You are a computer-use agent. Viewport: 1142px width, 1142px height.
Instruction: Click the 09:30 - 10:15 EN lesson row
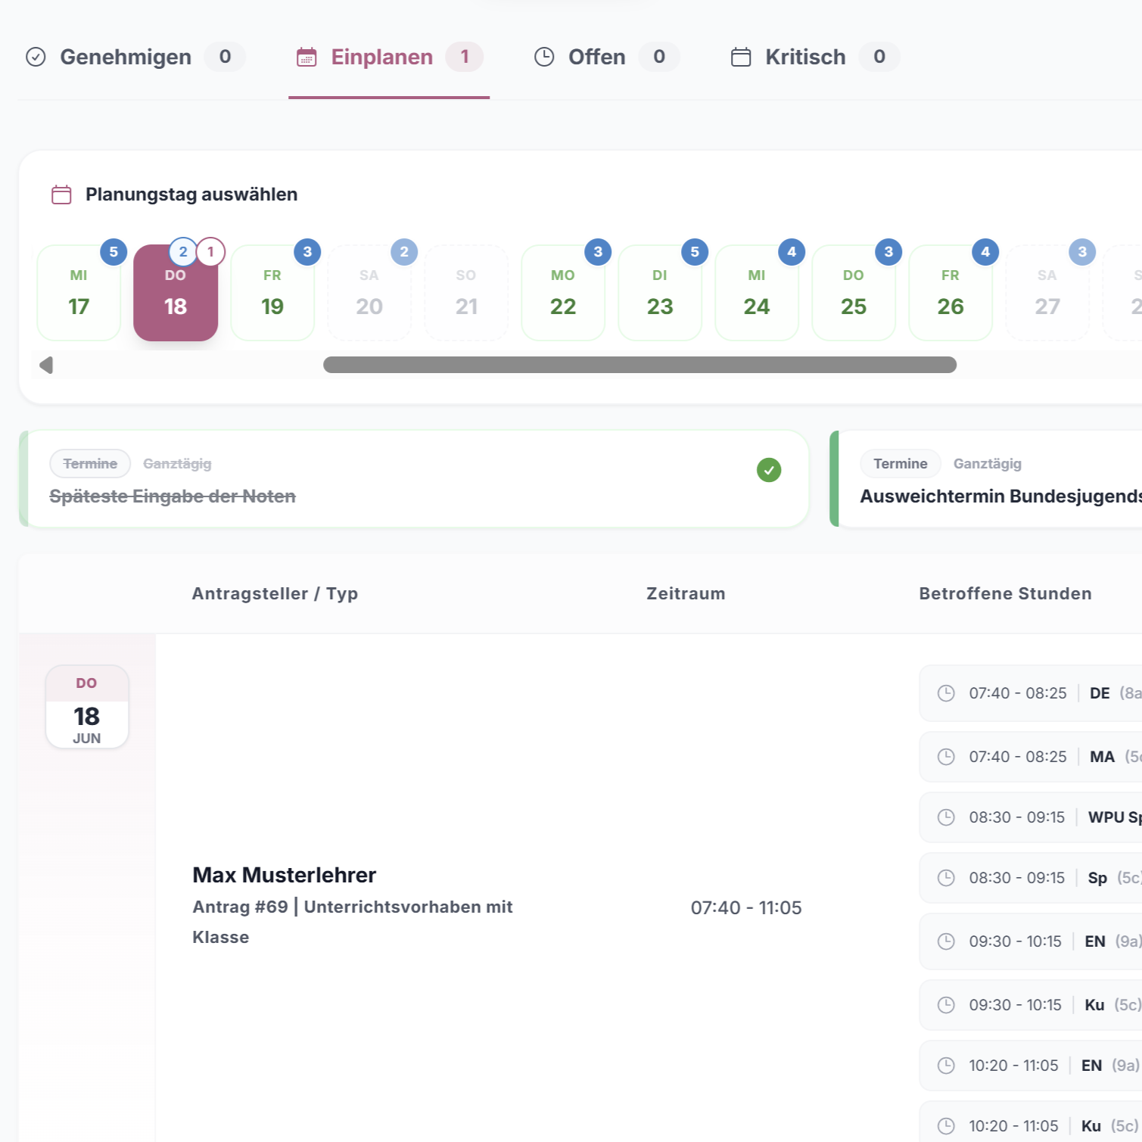pyautogui.click(x=1031, y=941)
